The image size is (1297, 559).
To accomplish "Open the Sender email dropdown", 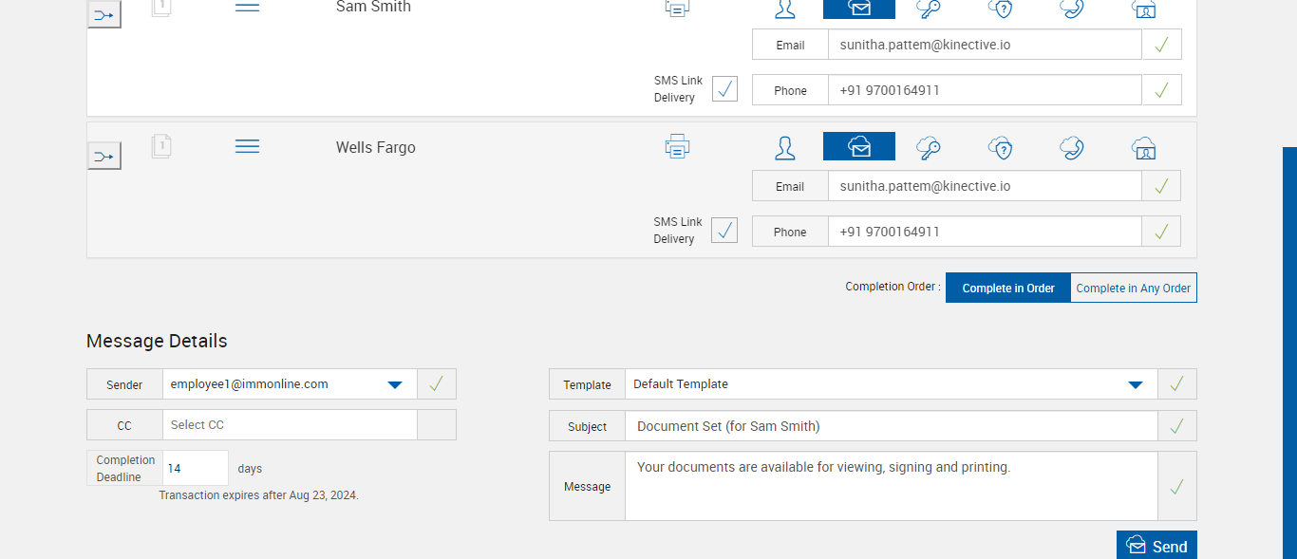I will click(395, 384).
